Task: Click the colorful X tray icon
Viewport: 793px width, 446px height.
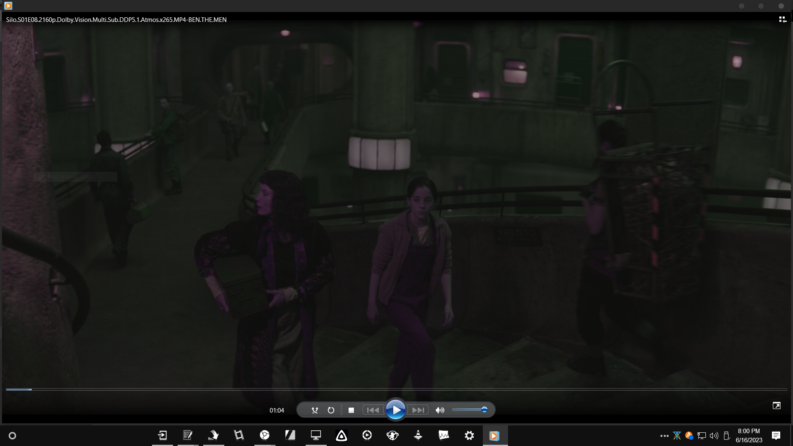Action: pos(677,436)
